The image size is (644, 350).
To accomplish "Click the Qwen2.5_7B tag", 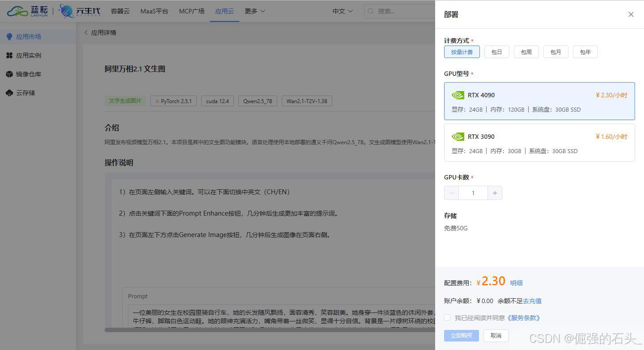I will coord(258,101).
